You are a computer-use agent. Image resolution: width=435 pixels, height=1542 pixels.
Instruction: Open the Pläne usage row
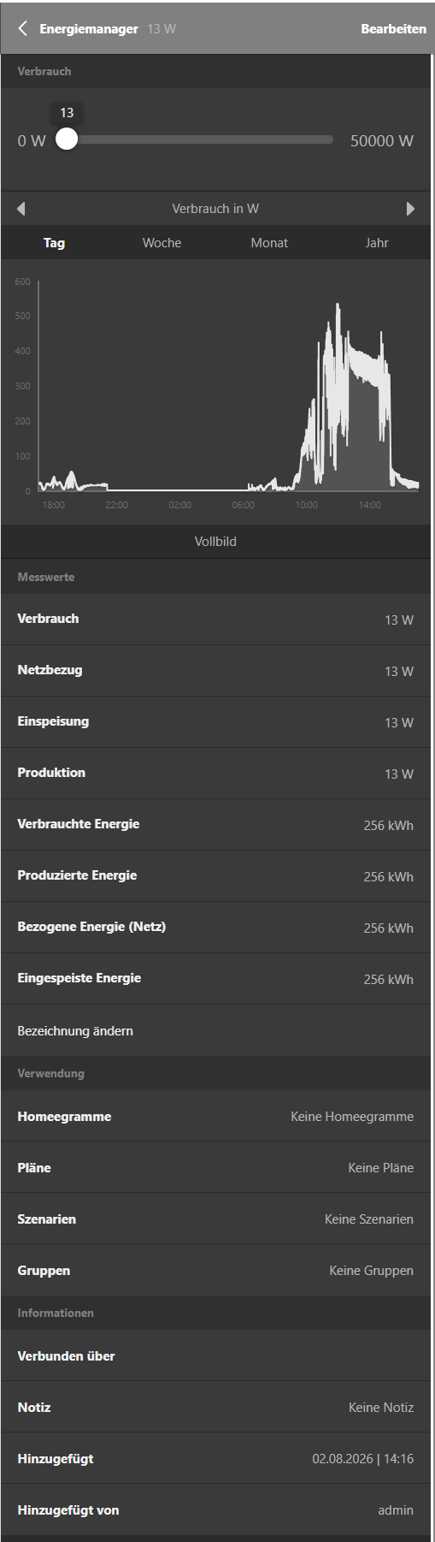215,1167
